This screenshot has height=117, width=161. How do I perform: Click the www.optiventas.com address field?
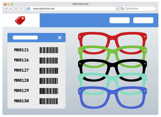[x=71, y=9]
